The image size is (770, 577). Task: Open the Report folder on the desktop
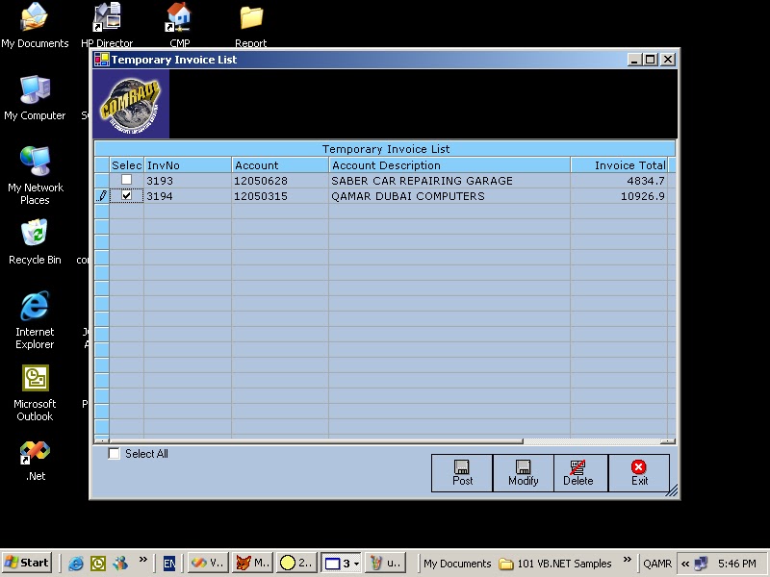click(x=250, y=17)
